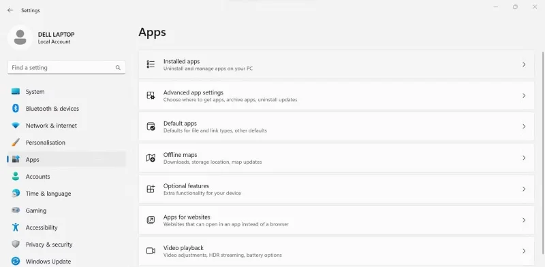
Task: Open the Installed apps page
Action: pyautogui.click(x=336, y=65)
